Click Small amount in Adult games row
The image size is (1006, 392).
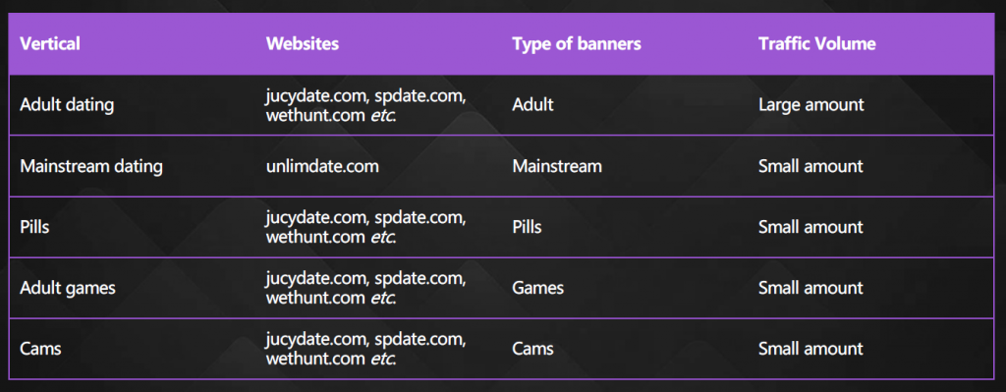point(810,288)
